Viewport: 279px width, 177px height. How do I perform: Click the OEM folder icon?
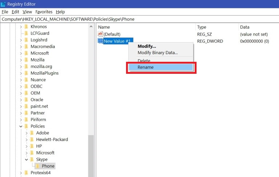click(x=26, y=93)
